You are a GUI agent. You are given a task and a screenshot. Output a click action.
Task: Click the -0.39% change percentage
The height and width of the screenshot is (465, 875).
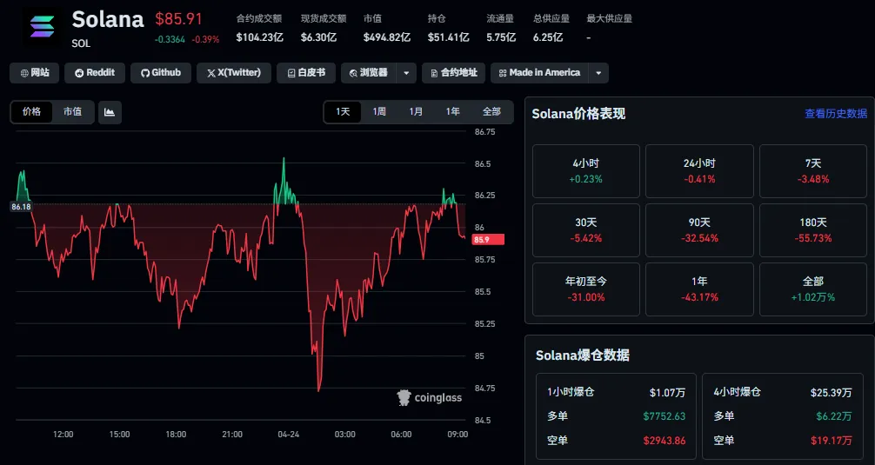tap(205, 40)
